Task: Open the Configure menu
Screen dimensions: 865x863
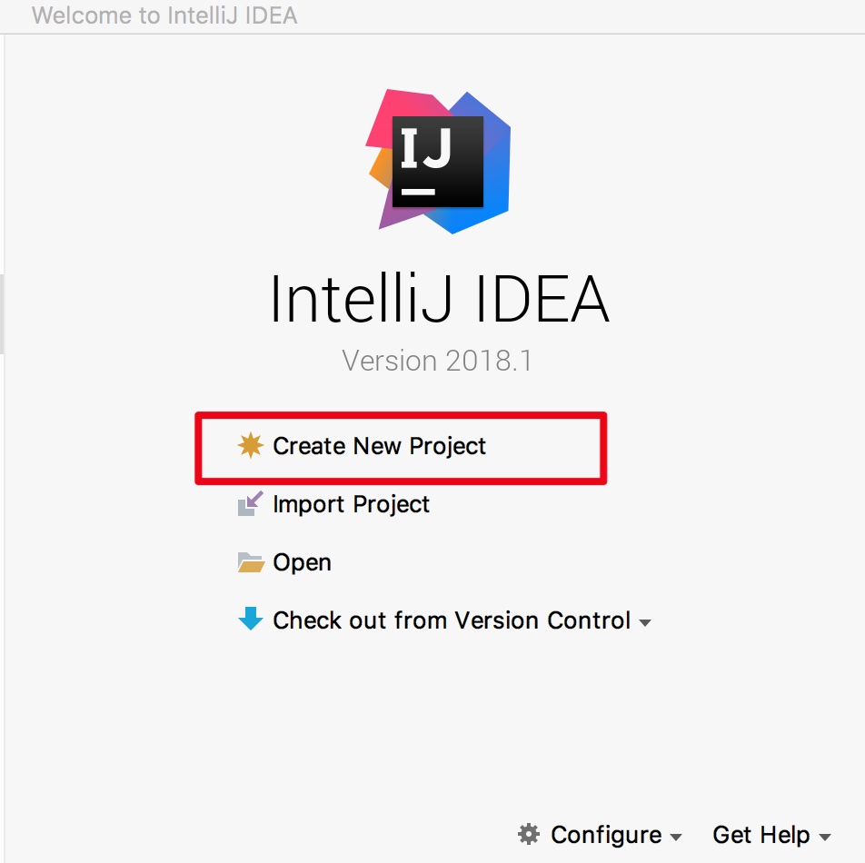Action: [606, 835]
